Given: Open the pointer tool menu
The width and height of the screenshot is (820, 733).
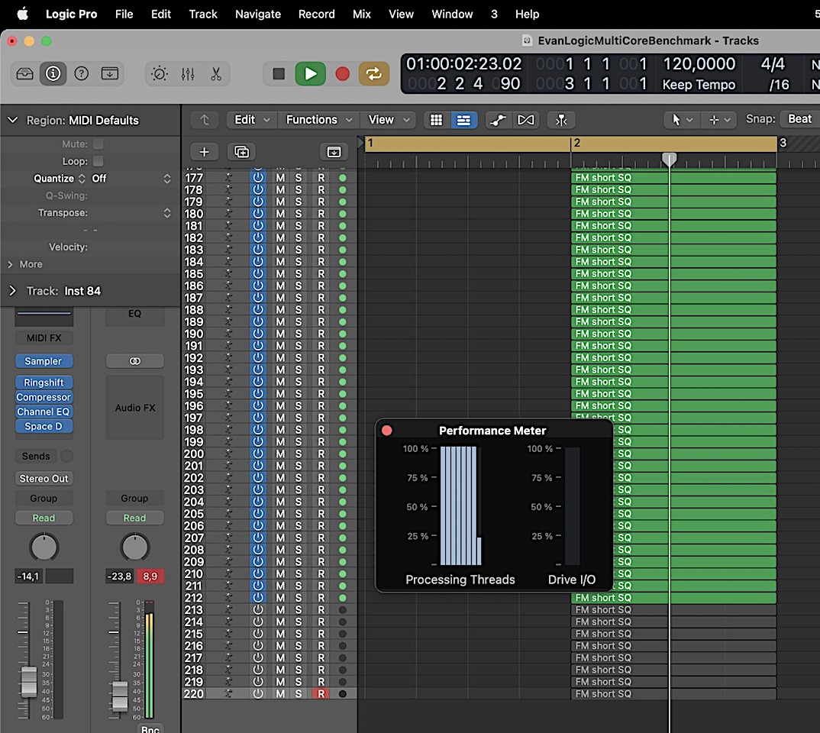Looking at the screenshot, I should click(681, 120).
